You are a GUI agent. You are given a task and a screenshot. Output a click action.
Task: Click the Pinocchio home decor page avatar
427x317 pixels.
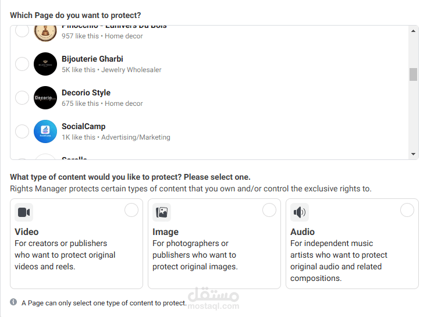pyautogui.click(x=45, y=33)
